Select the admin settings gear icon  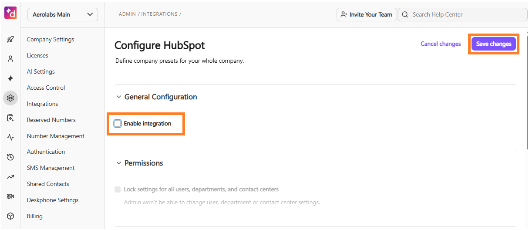[10, 98]
